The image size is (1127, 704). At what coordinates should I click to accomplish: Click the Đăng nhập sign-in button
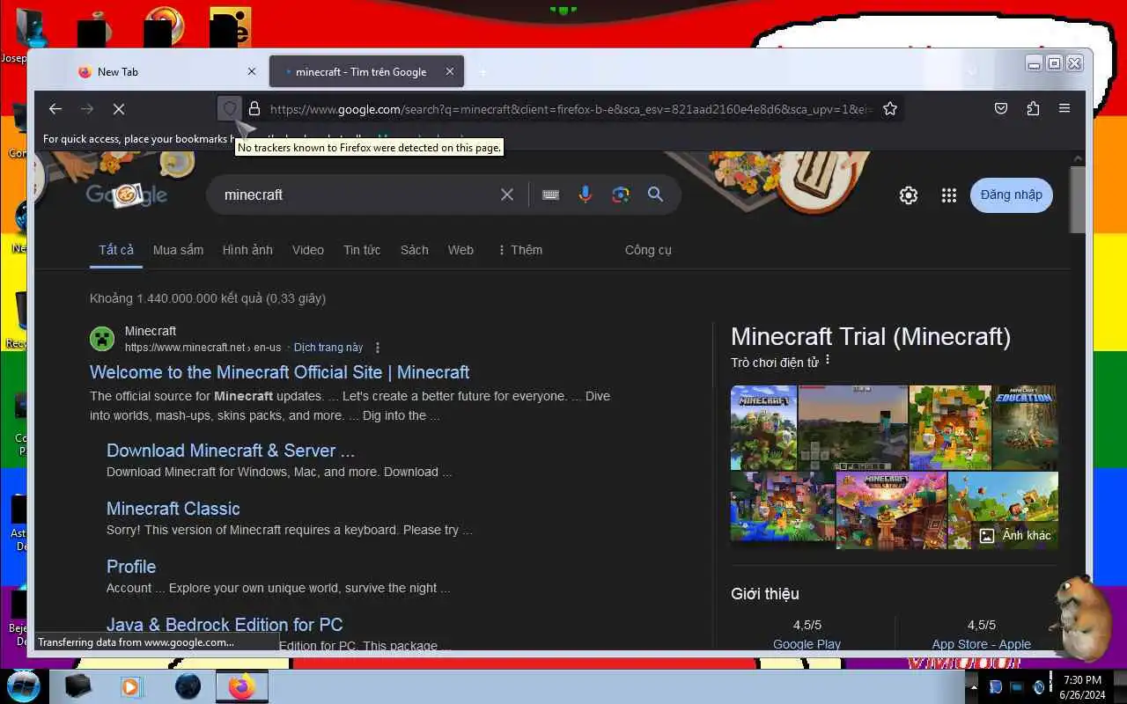(x=1011, y=195)
